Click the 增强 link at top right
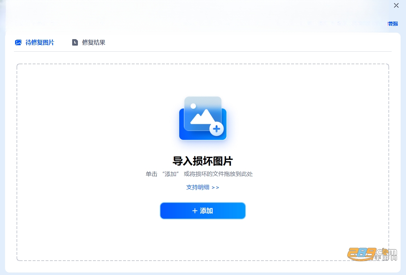 tap(393, 24)
